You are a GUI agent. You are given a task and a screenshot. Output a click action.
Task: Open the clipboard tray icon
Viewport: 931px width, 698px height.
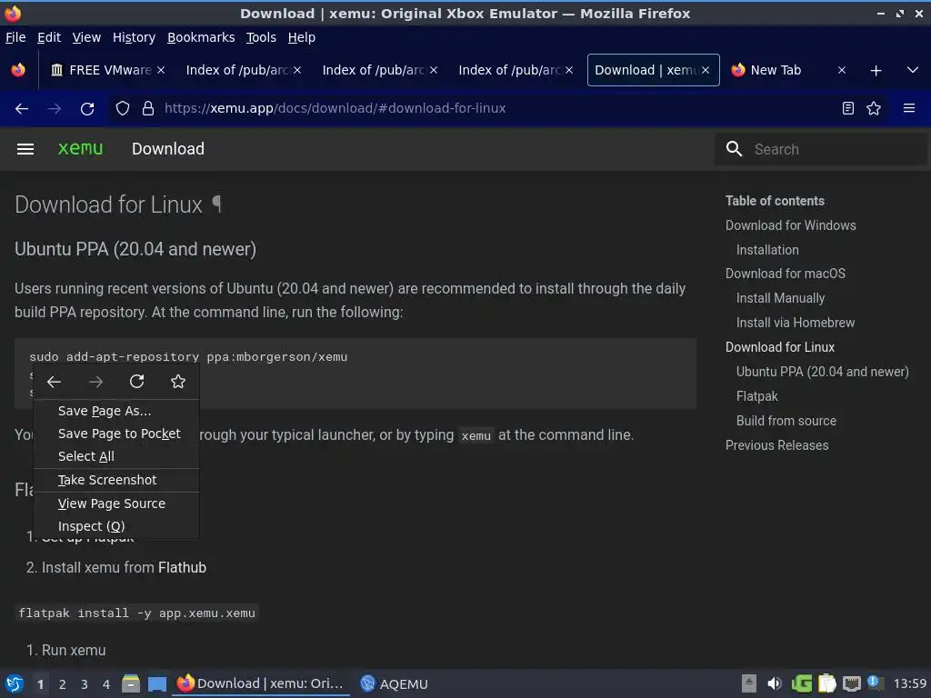click(826, 683)
